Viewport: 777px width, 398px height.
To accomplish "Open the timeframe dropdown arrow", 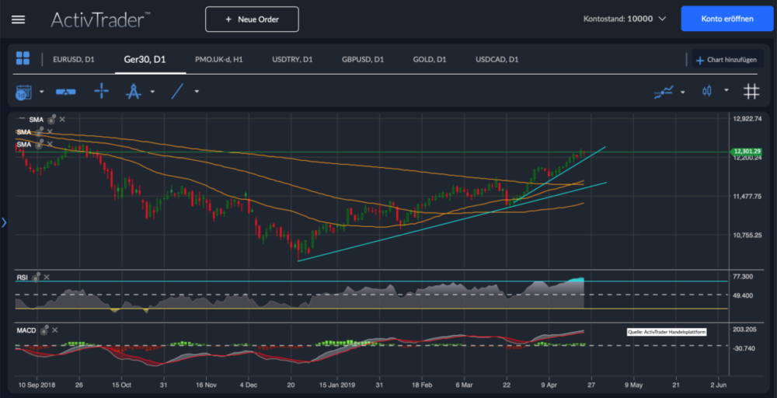I will coord(42,92).
